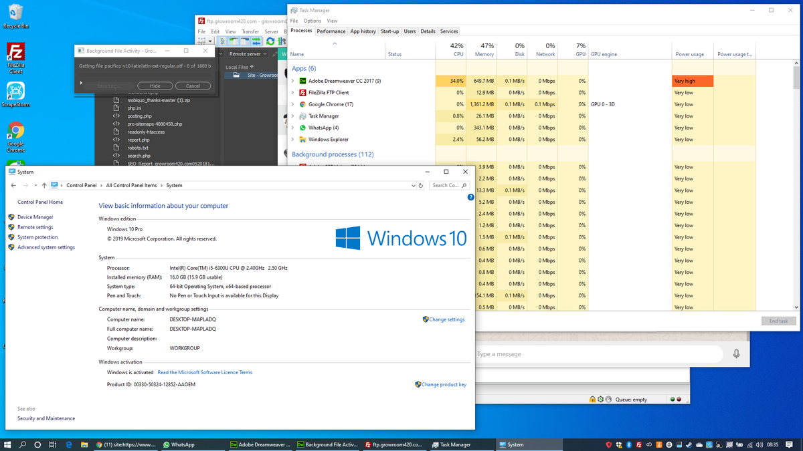Toggle FileZilla transfer queue view icon
Image resolution: width=803 pixels, height=451 pixels.
(x=256, y=41)
